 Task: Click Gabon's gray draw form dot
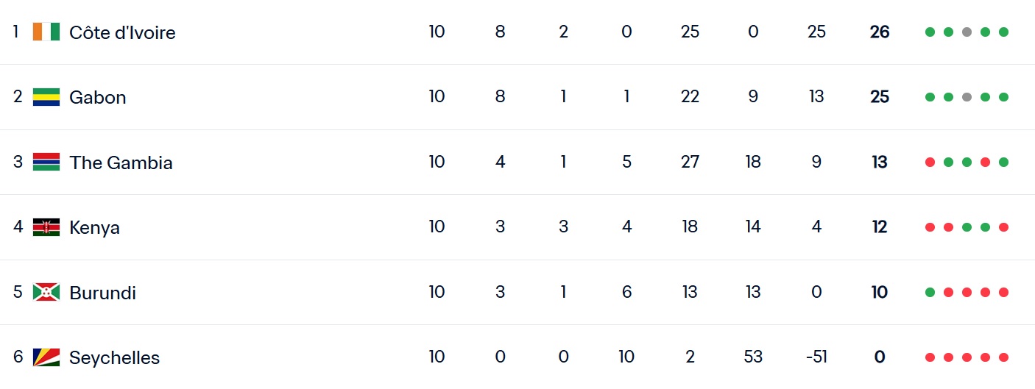[x=967, y=97]
